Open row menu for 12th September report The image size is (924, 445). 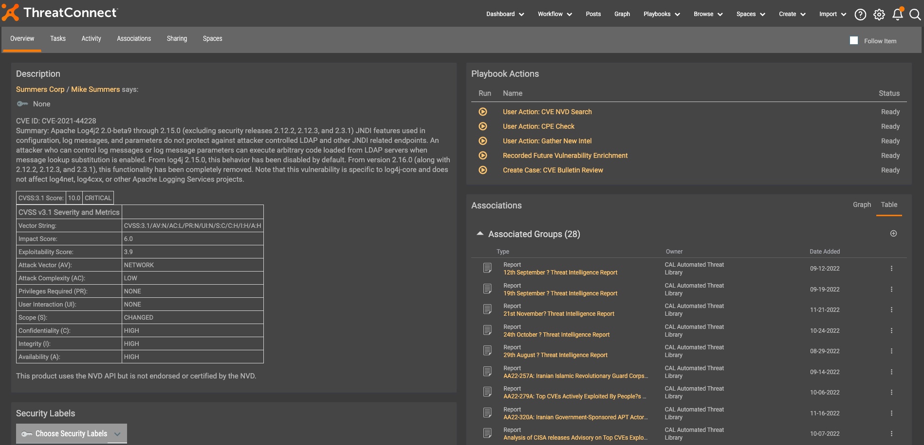click(x=891, y=269)
